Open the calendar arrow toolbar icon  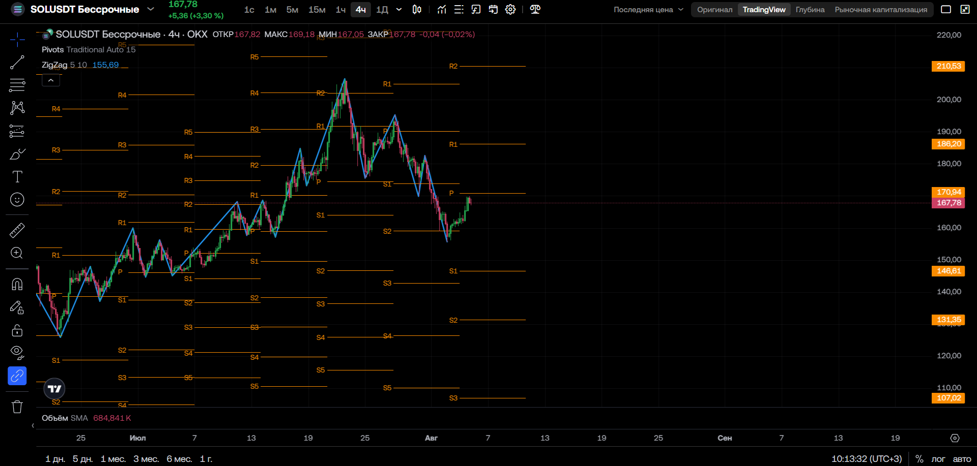(493, 10)
